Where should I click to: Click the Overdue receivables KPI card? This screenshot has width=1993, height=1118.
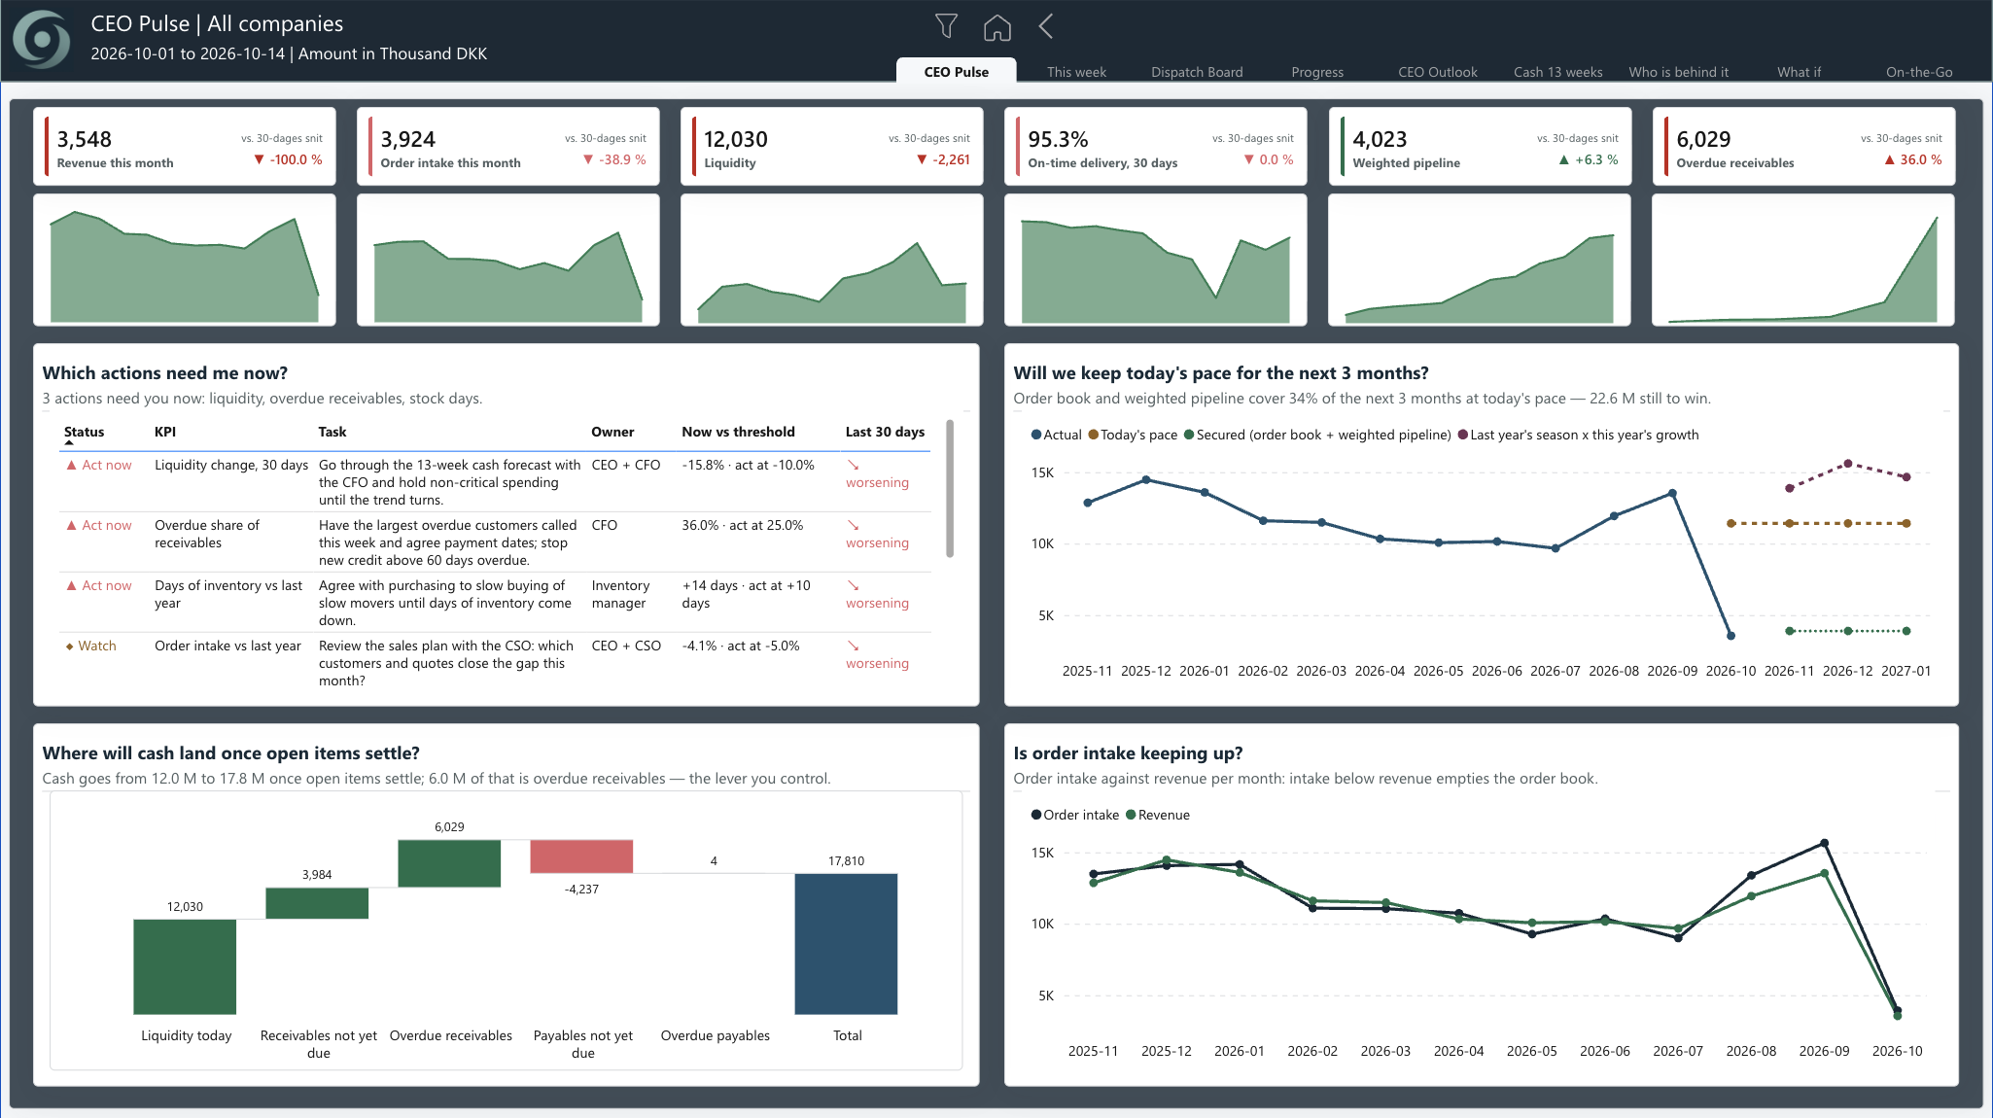1803,146
